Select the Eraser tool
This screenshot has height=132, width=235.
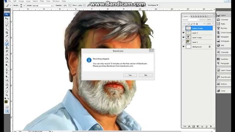click(7, 55)
